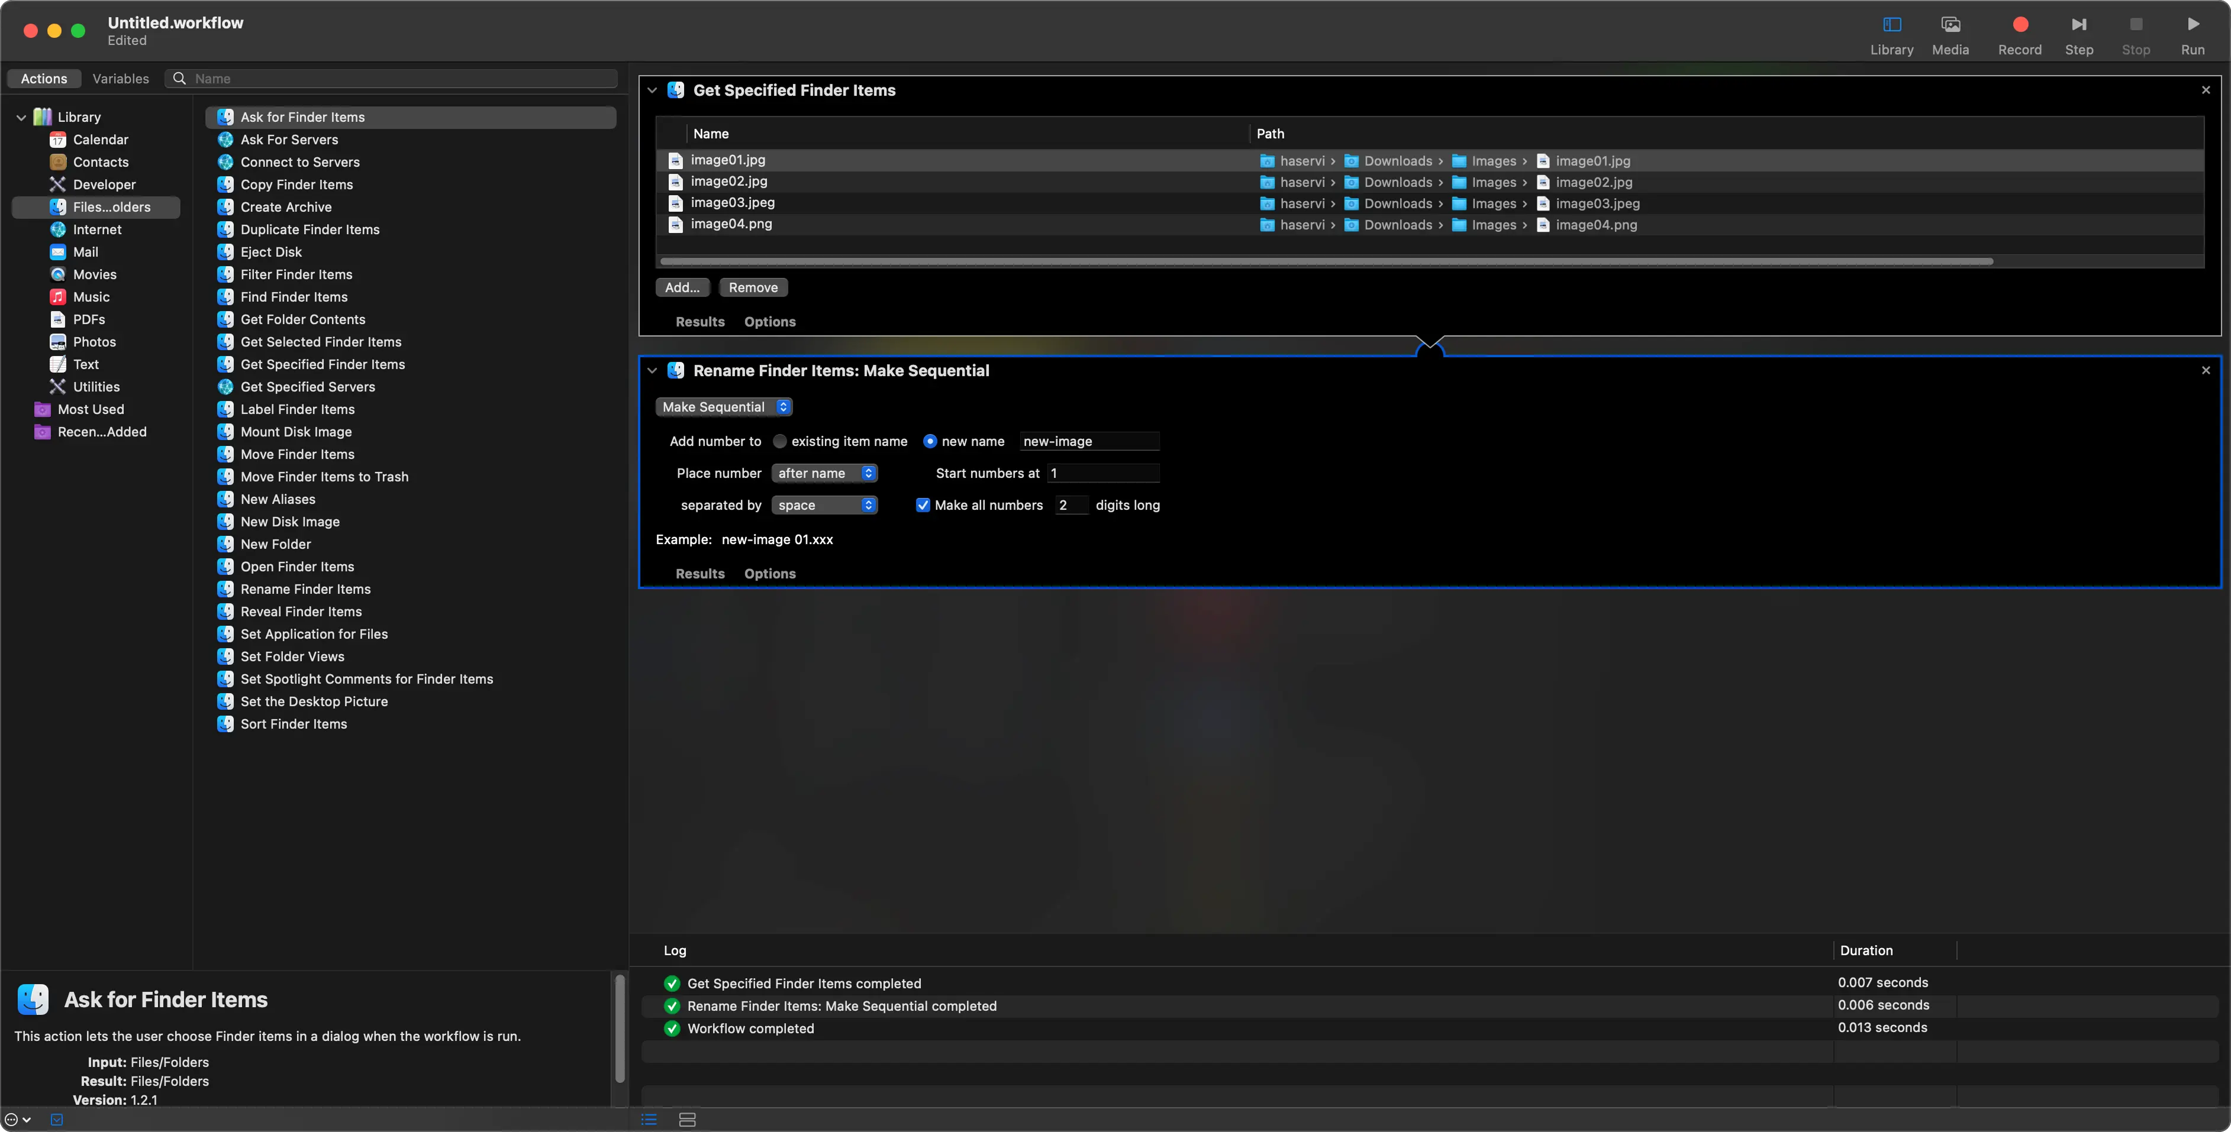Step through the workflow
Image resolution: width=2231 pixels, height=1132 pixels.
coord(2078,35)
